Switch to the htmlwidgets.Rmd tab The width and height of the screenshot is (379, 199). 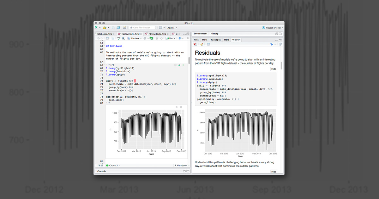(158, 34)
